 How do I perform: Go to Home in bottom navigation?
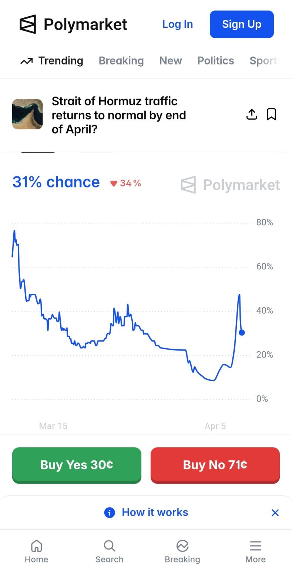coord(36,551)
